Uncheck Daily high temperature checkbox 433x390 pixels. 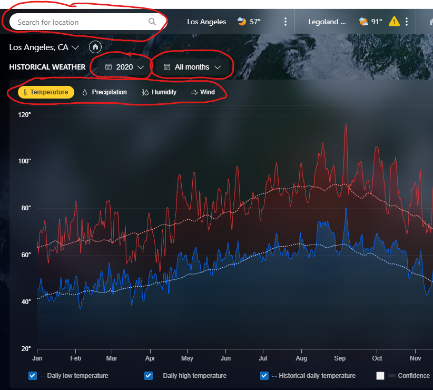(149, 376)
